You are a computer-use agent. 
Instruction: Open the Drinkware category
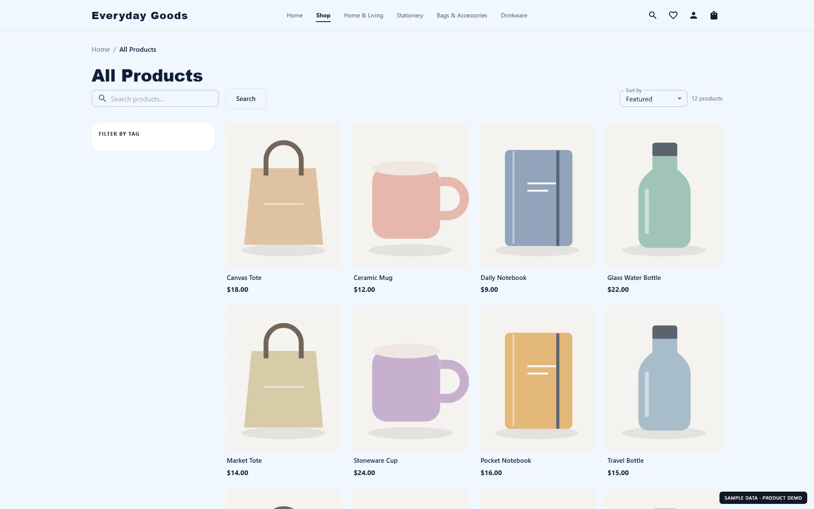tap(514, 15)
